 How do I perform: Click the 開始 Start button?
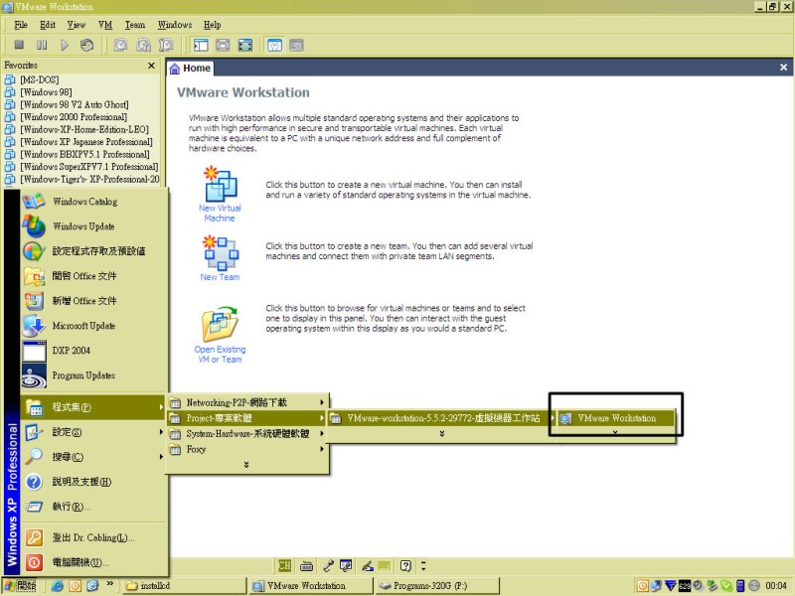20,586
